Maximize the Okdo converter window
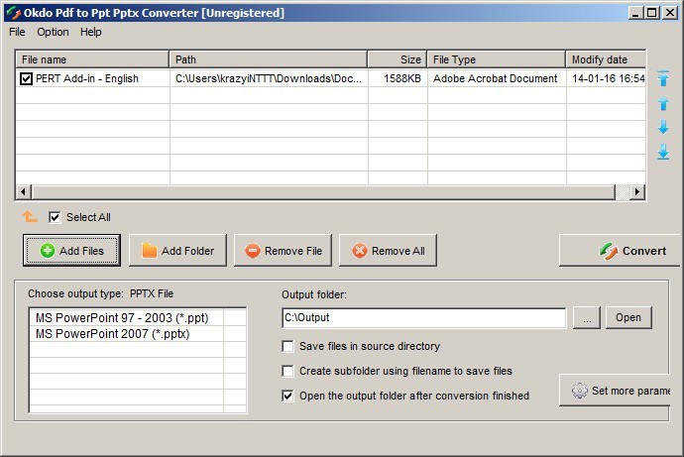The width and height of the screenshot is (684, 457). [651, 13]
